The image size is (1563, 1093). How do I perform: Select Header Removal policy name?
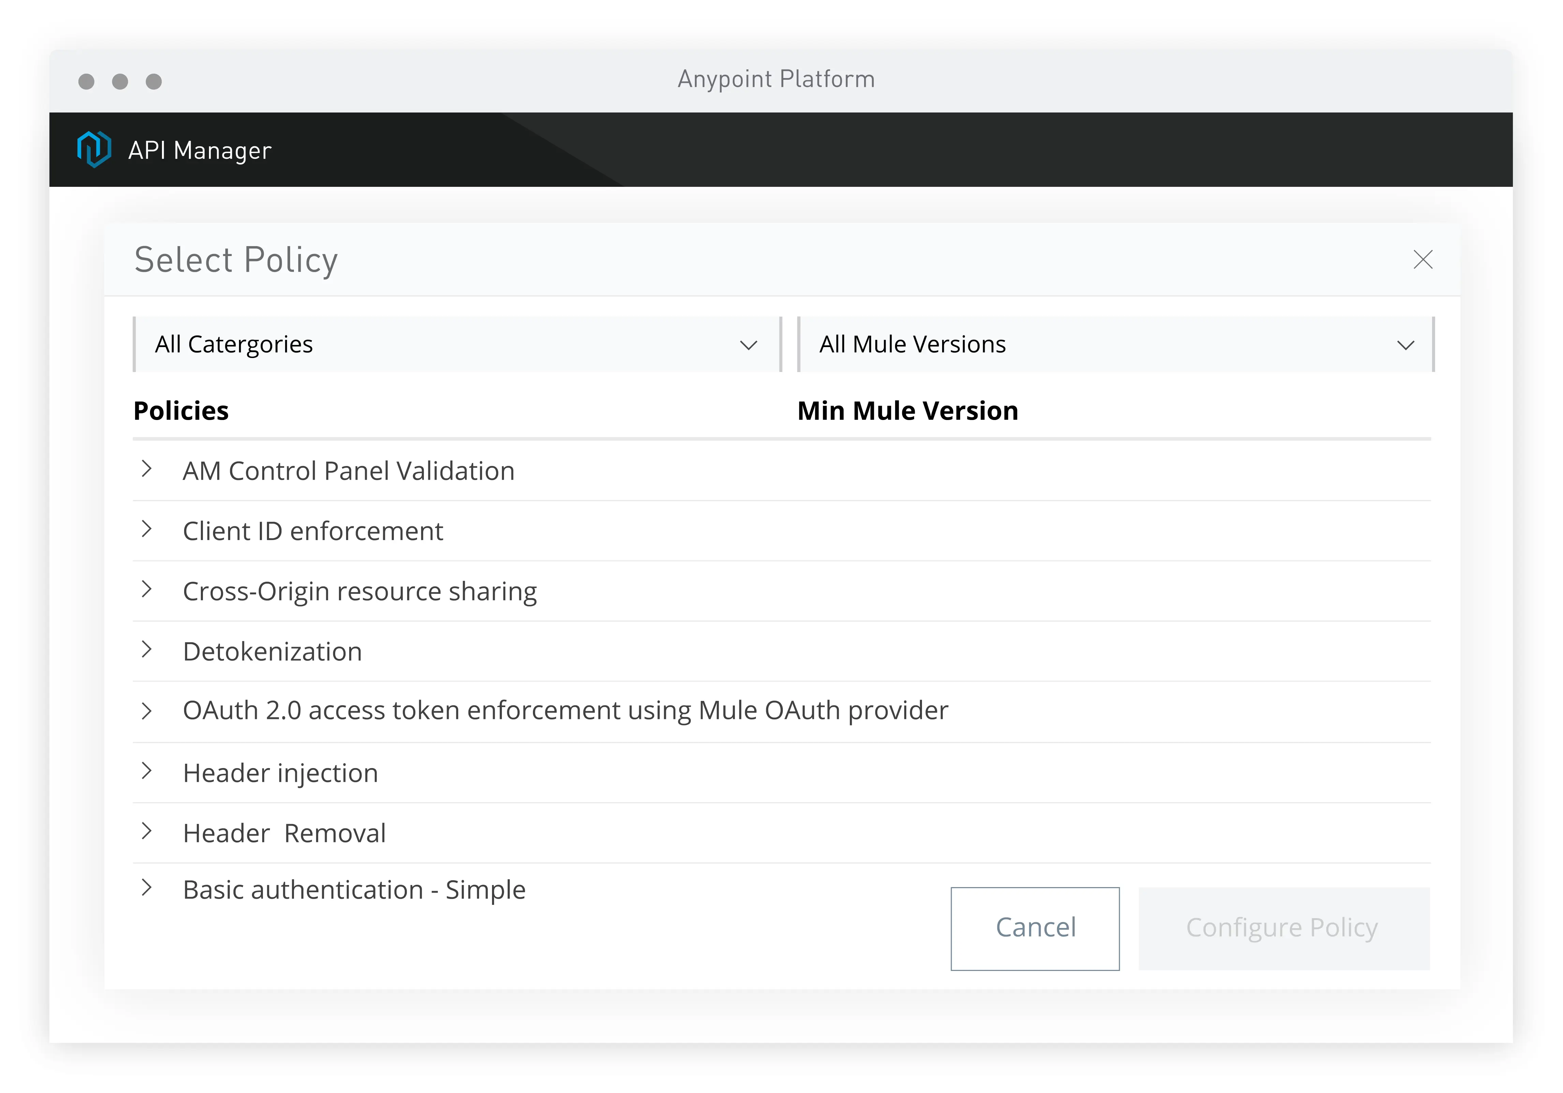(x=285, y=833)
